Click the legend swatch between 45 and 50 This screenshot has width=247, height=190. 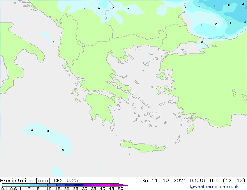115,185
